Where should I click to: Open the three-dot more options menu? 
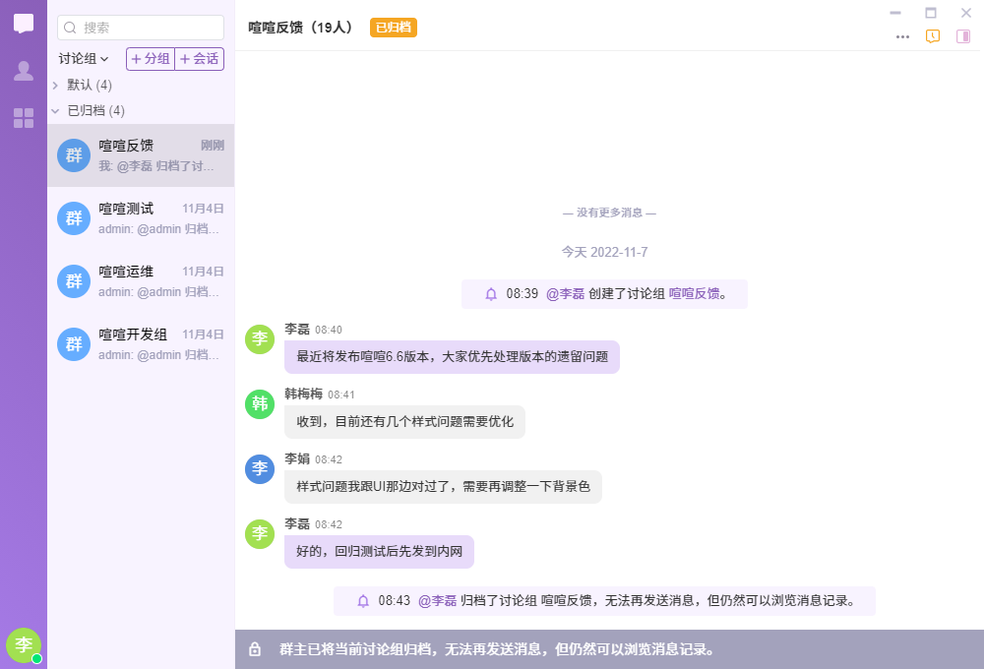(902, 36)
